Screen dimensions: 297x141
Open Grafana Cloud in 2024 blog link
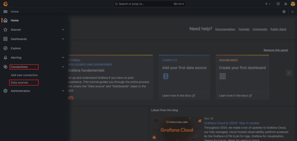coord(232,123)
